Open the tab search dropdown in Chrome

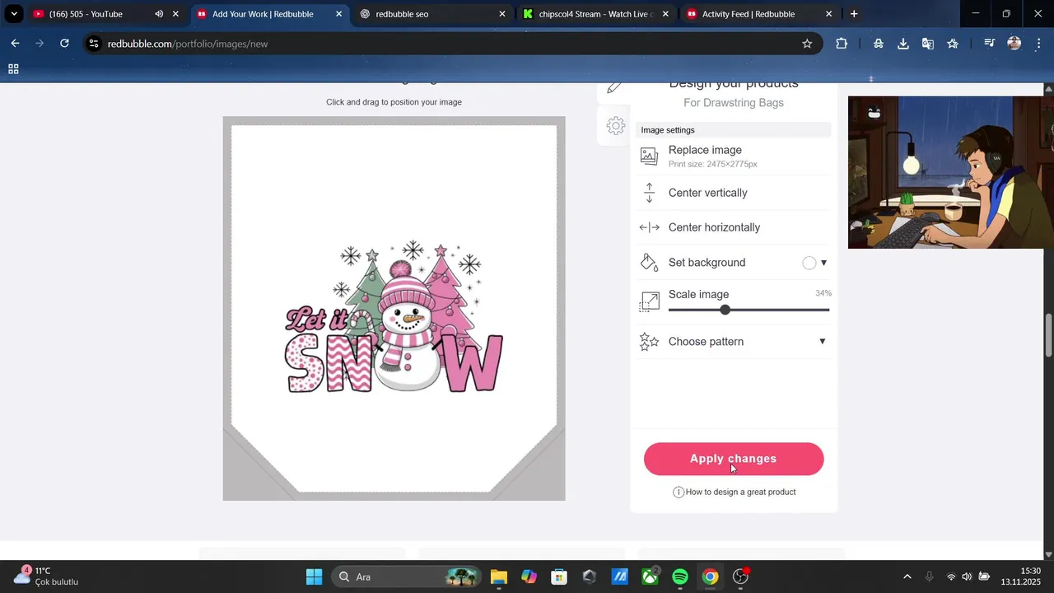coord(14,14)
